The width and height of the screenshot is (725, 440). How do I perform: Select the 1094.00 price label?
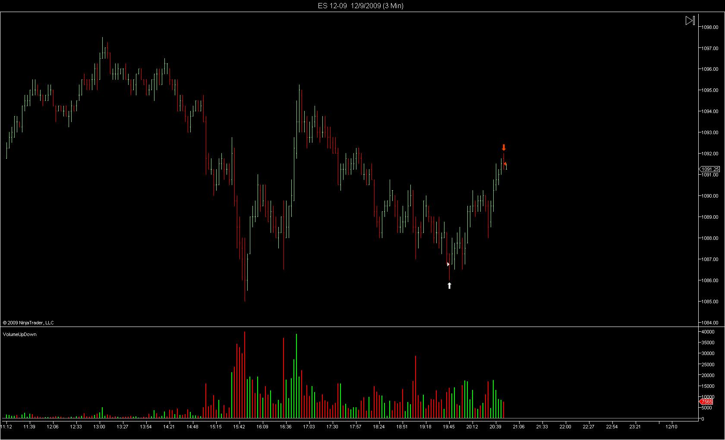(x=710, y=111)
